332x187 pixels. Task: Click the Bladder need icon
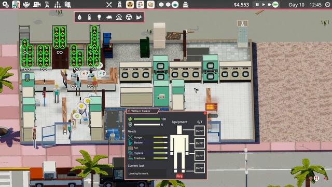130,142
